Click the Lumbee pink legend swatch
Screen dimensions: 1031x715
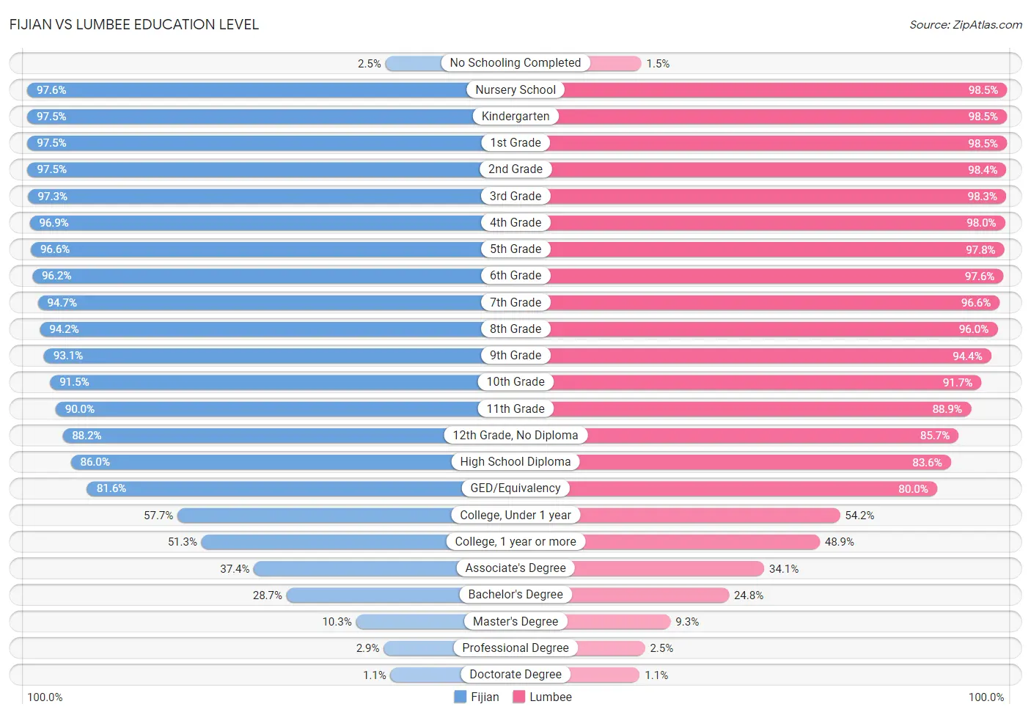[519, 697]
